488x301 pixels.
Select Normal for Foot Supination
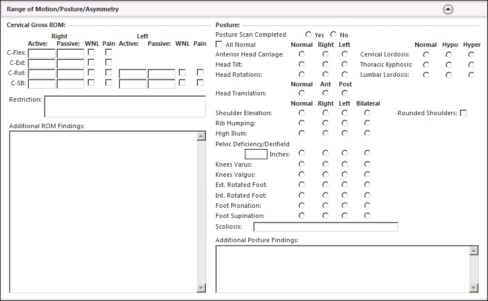pyautogui.click(x=301, y=216)
